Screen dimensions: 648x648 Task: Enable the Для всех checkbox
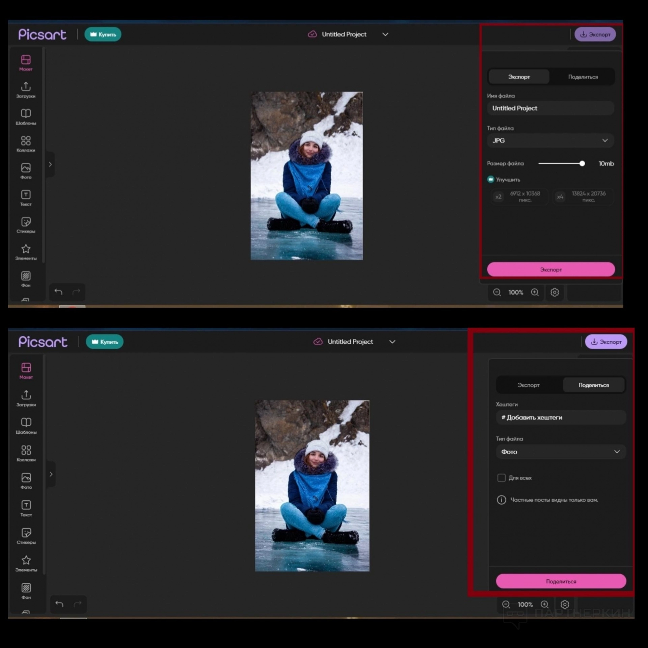(501, 478)
